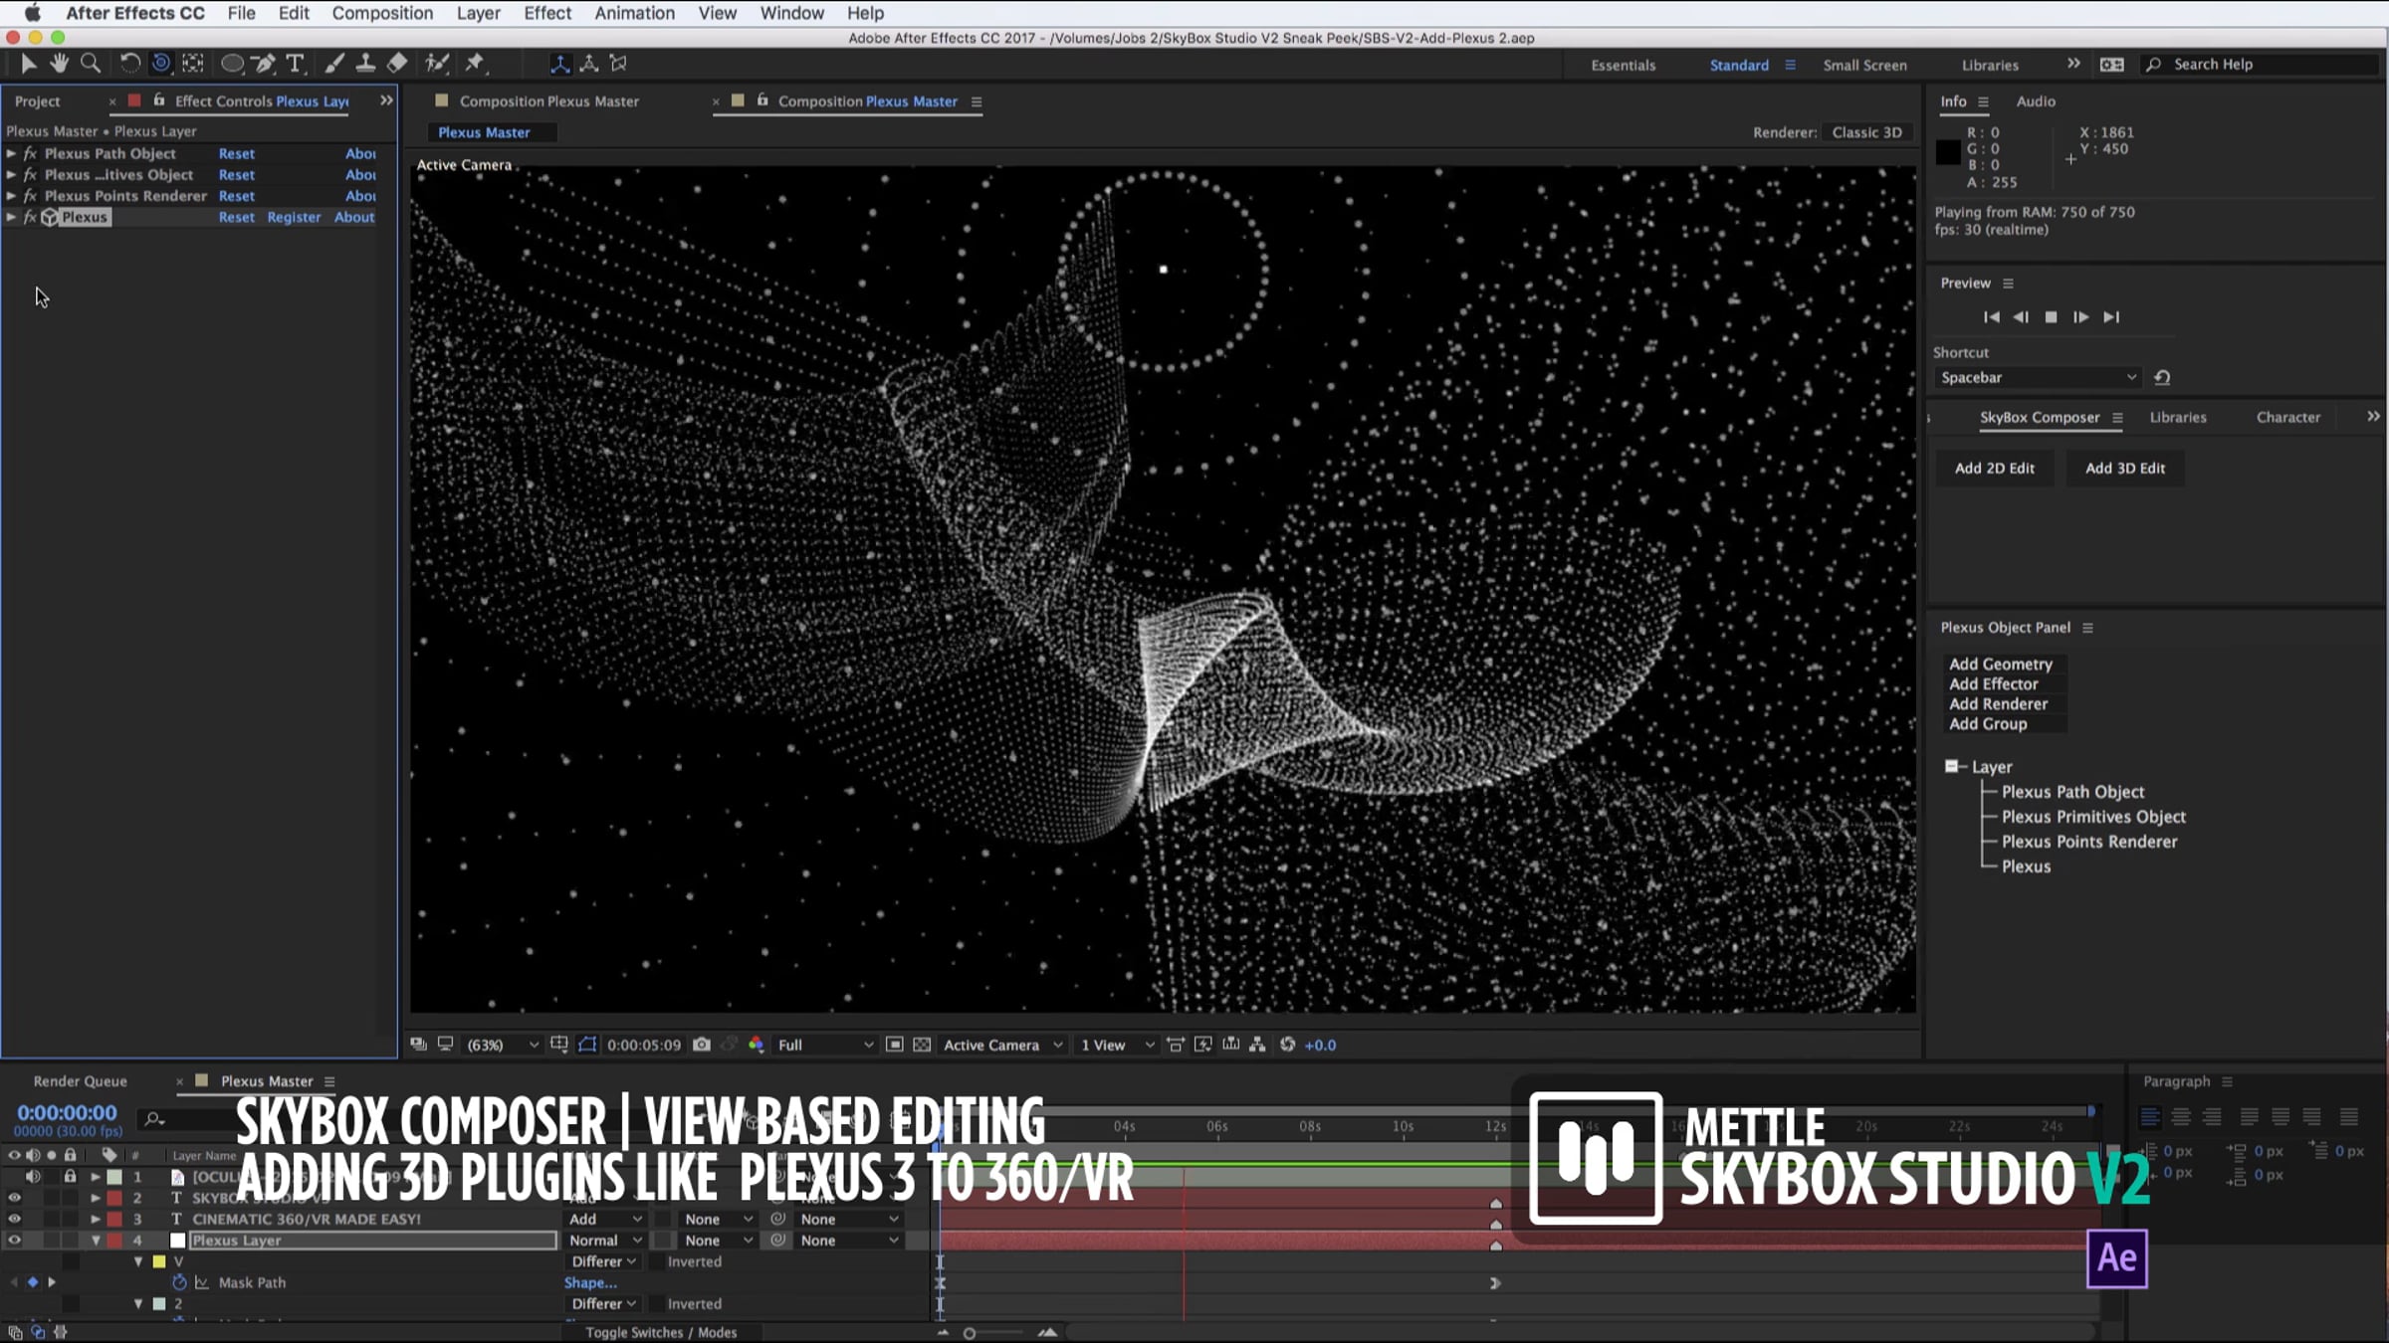Open the 1 View layout dropdown
Image resolution: width=2389 pixels, height=1343 pixels.
pyautogui.click(x=1118, y=1045)
